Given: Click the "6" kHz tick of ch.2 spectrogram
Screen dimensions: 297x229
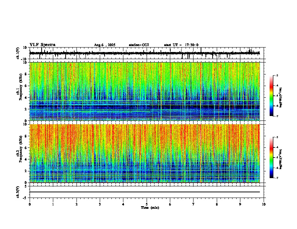Looking at the screenshot, I should 26,148.
